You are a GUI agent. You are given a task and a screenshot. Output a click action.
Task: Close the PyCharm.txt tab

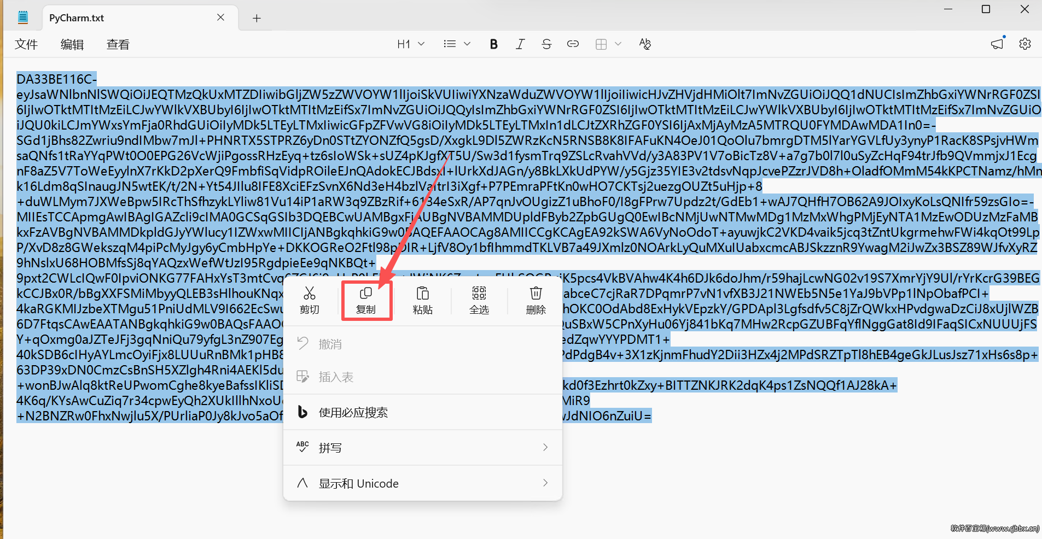(x=220, y=17)
